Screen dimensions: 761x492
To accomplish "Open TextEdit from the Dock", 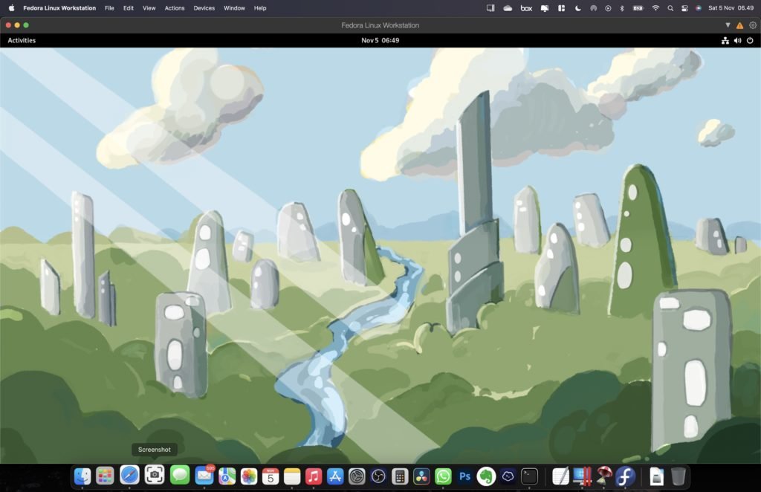I will (560, 476).
